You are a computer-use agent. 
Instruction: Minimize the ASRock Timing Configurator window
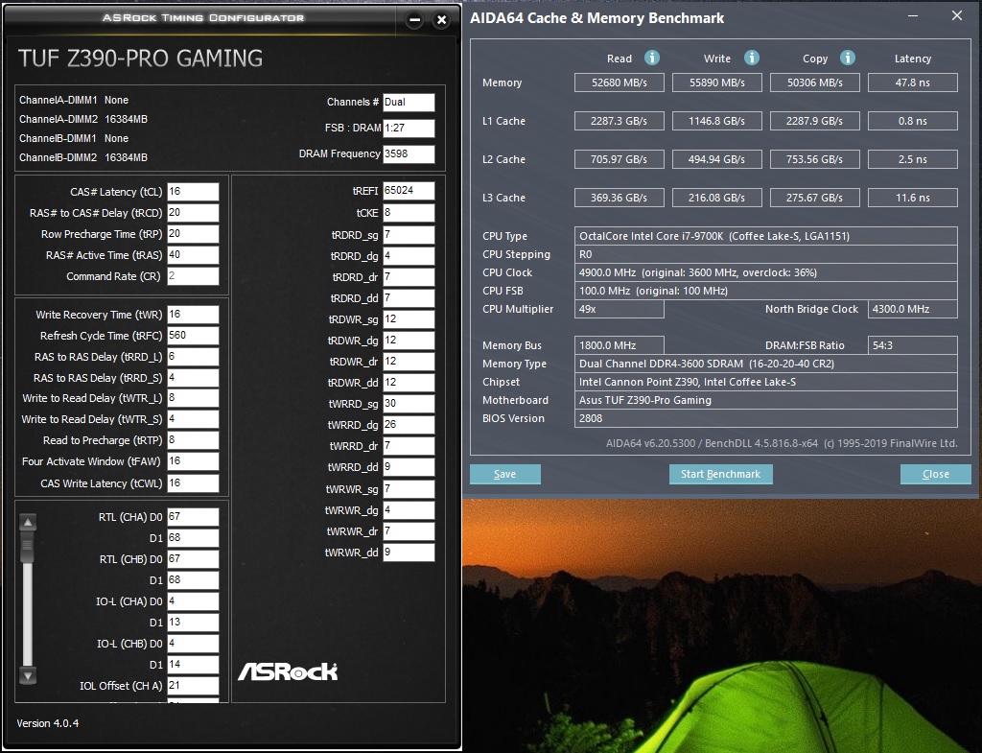click(414, 20)
